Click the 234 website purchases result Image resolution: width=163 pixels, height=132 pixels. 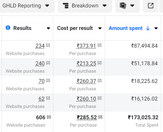tap(40, 46)
